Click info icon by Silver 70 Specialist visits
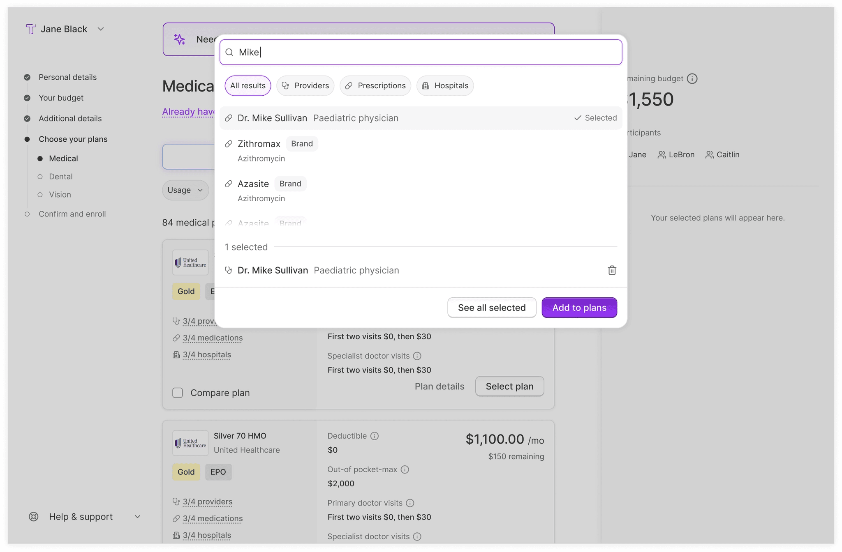The height and width of the screenshot is (552, 842). (x=417, y=536)
